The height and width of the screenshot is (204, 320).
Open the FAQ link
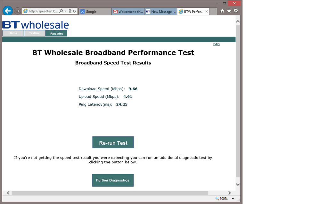(x=216, y=44)
